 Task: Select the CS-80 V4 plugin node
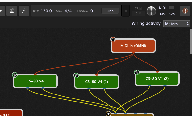click(x=35, y=81)
